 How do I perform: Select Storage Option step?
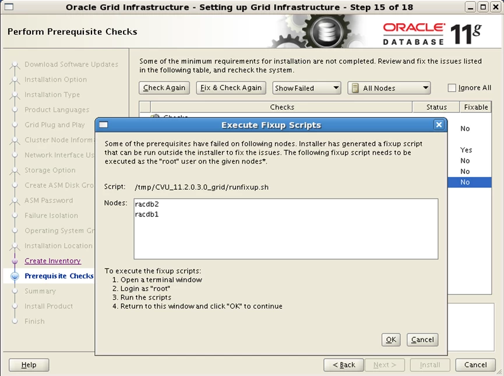pyautogui.click(x=50, y=170)
